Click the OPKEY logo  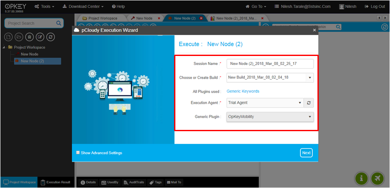coord(15,6)
